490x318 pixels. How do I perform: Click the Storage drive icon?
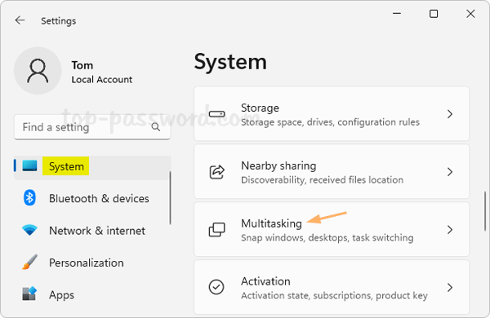[x=217, y=114]
